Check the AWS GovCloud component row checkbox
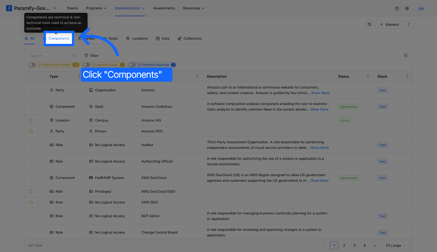Image resolution: width=437 pixels, height=252 pixels. tap(39, 178)
